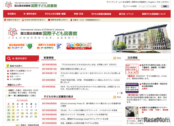The width and height of the screenshot is (174, 126).
Task: Click the 来館される方へ link
Action: (x=14, y=20)
